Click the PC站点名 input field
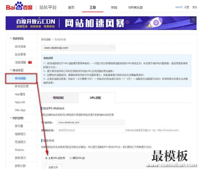This screenshot has height=169, width=199. coord(91,122)
